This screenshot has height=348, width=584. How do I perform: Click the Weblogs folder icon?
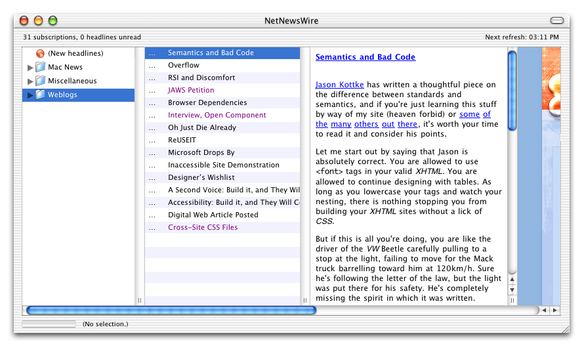[x=40, y=95]
